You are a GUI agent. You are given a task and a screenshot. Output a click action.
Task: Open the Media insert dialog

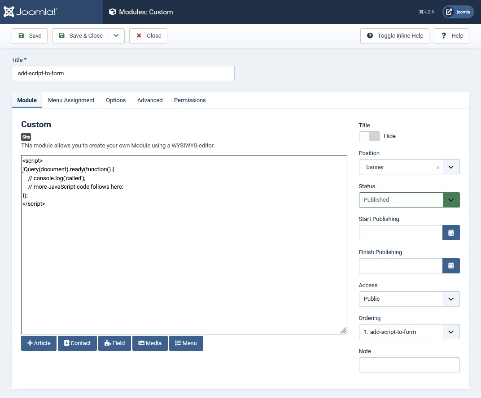[150, 343]
